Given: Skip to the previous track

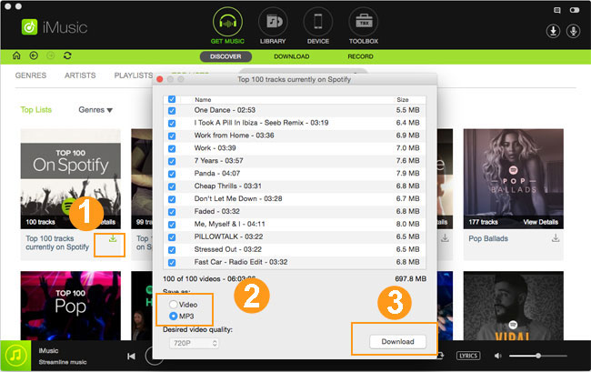Looking at the screenshot, I should coord(131,357).
